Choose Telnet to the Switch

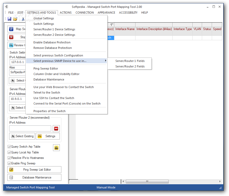point(66,93)
